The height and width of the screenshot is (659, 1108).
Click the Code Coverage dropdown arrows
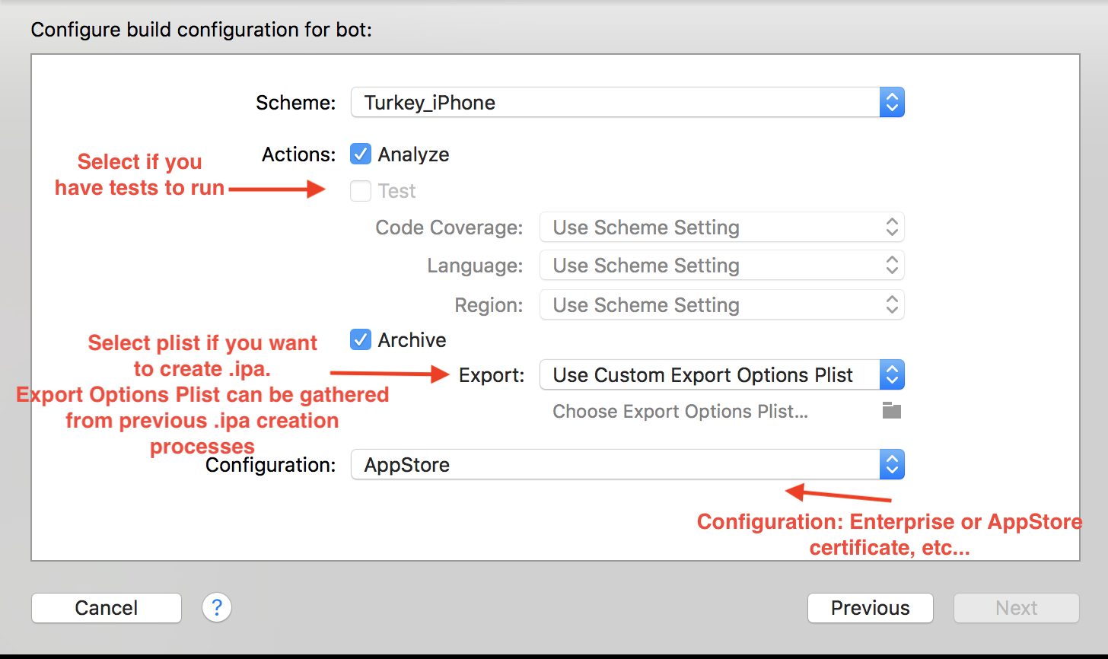click(892, 228)
